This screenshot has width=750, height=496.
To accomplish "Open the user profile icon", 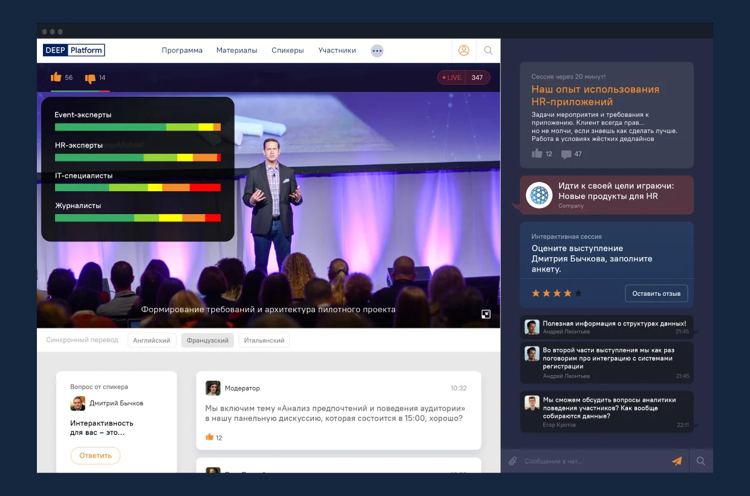I will click(464, 51).
